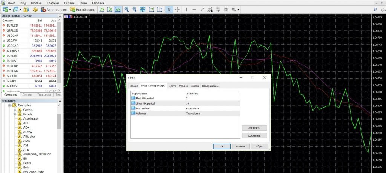The width and height of the screenshot is (386, 173).
Task: Switch to the Цвета tab
Action: tap(172, 86)
